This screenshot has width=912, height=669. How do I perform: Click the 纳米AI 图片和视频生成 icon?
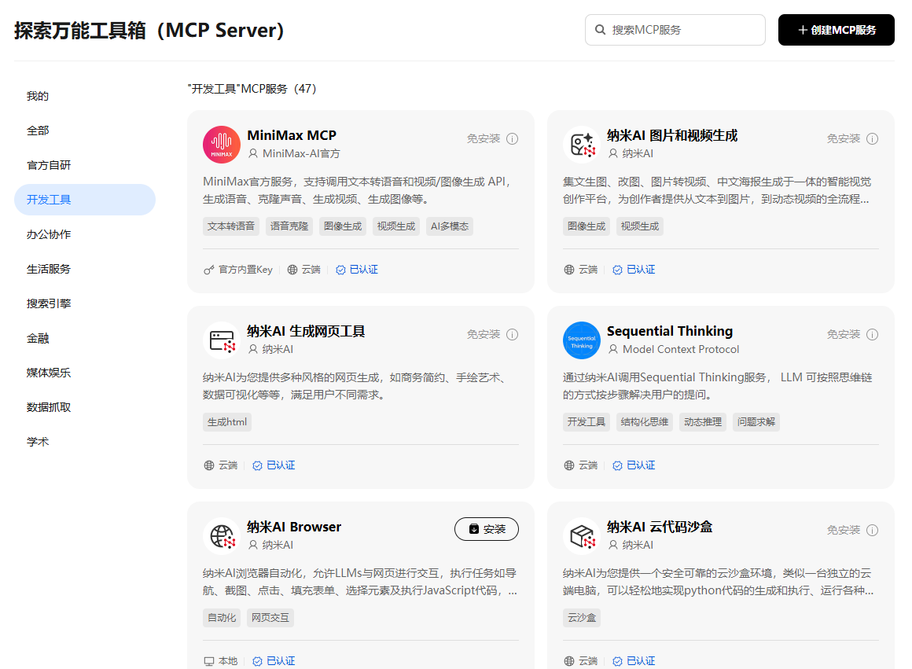point(582,145)
